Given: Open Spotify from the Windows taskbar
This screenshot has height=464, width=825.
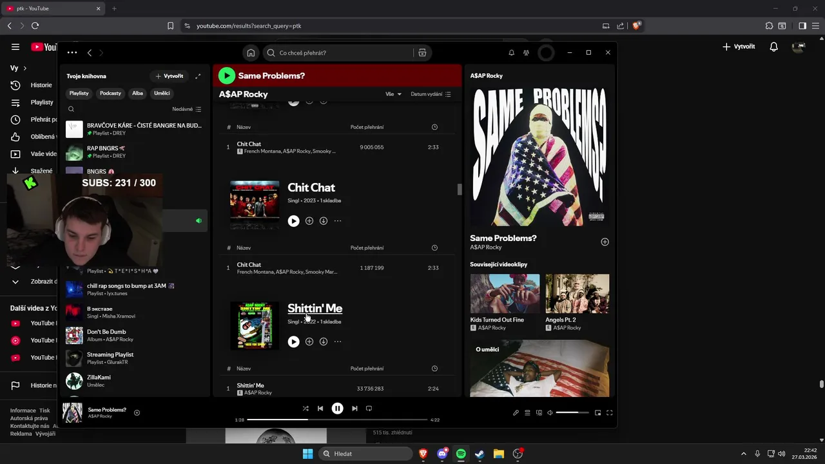Looking at the screenshot, I should pyautogui.click(x=461, y=454).
